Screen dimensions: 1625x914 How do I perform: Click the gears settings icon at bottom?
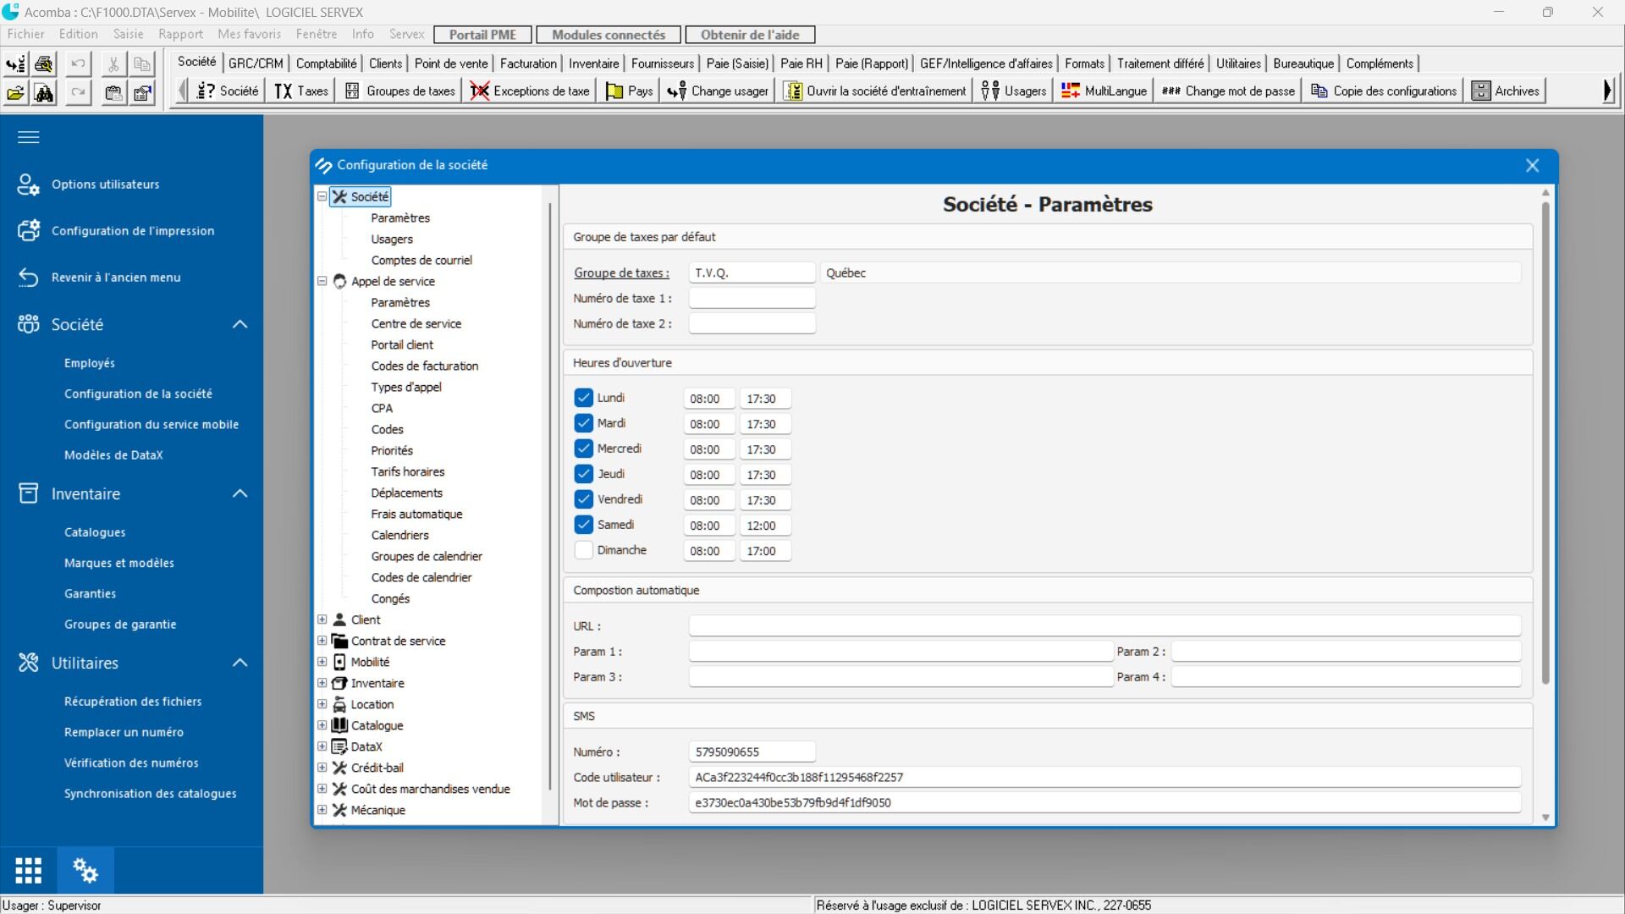tap(85, 870)
